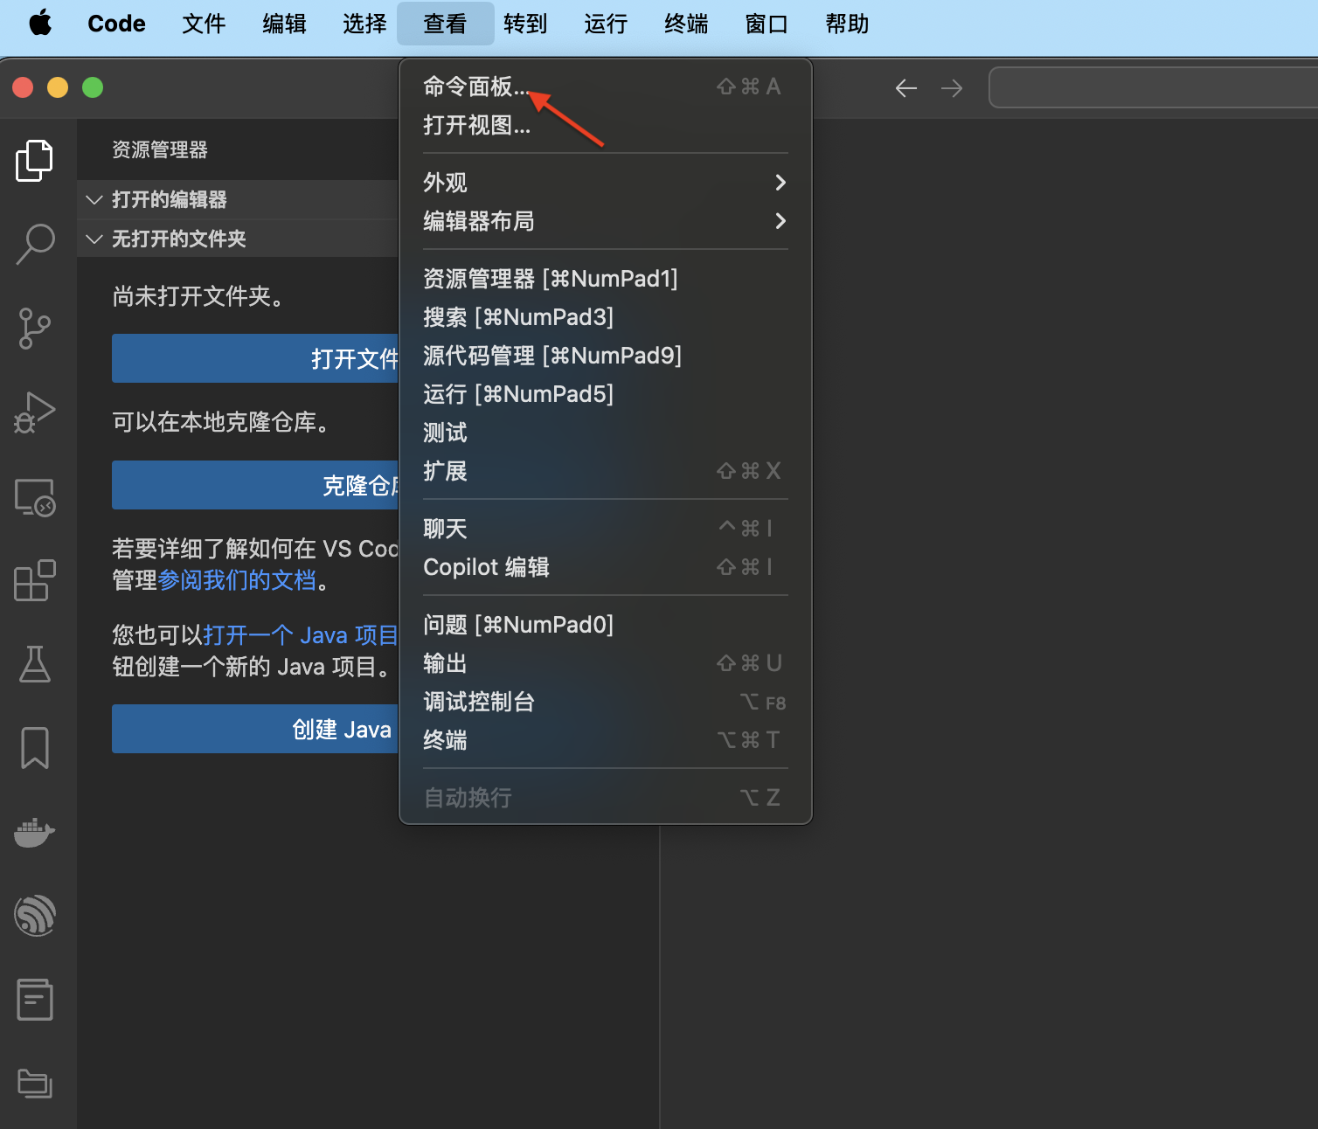Open the Espressif ESP-IDF icon in activity bar
Viewport: 1318px width, 1129px height.
[x=35, y=916]
